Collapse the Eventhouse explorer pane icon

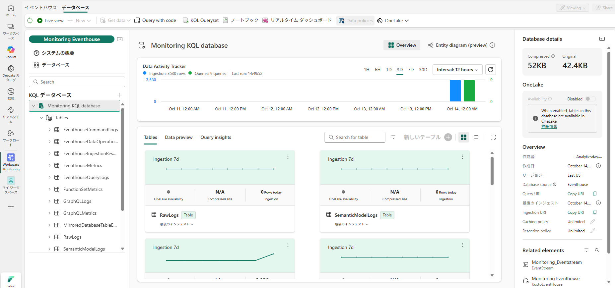[120, 39]
